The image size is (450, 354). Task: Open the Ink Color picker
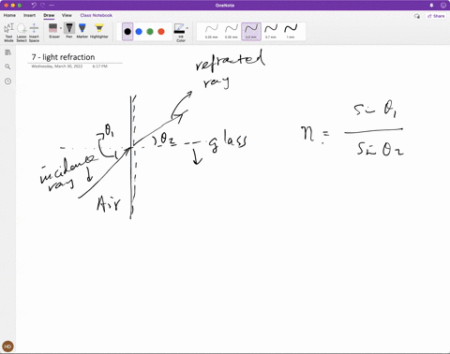(181, 33)
